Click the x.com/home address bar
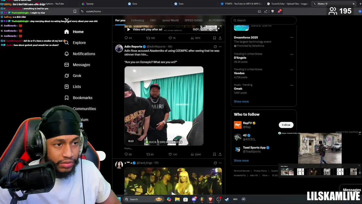This screenshot has width=362, height=204. coord(170,11)
